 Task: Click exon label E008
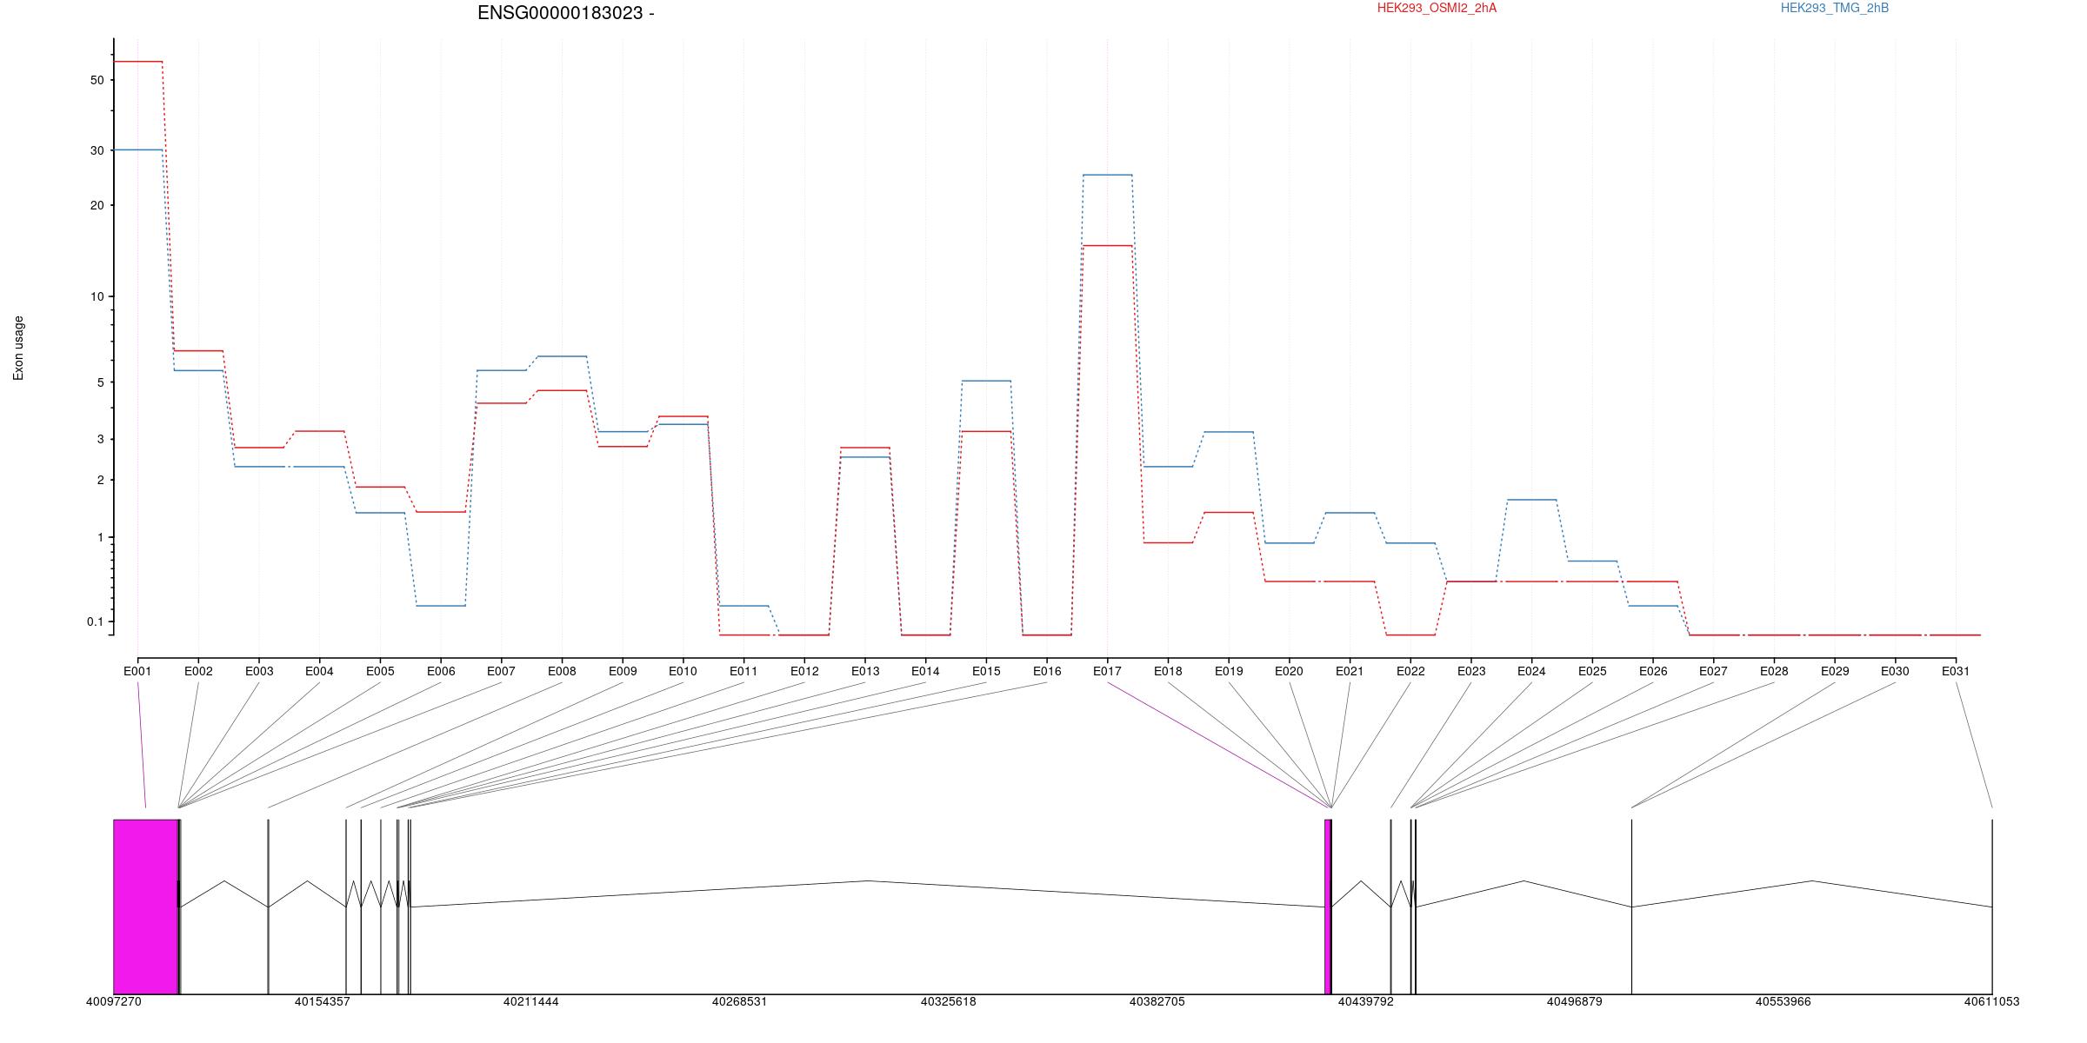[x=562, y=671]
